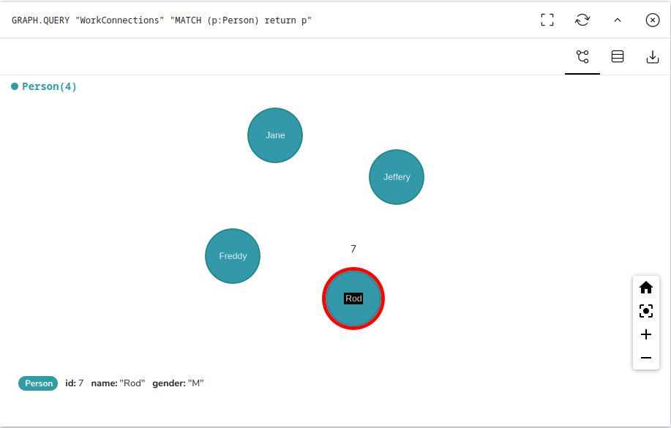
Task: Switch to graph visualization view
Action: (582, 56)
